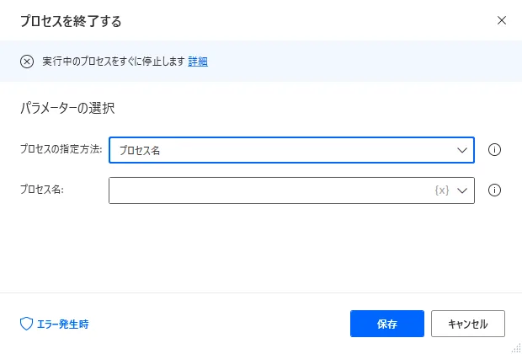522x354 pixels.
Task: Open エラー発生時 error handling settings
Action: tap(61, 324)
